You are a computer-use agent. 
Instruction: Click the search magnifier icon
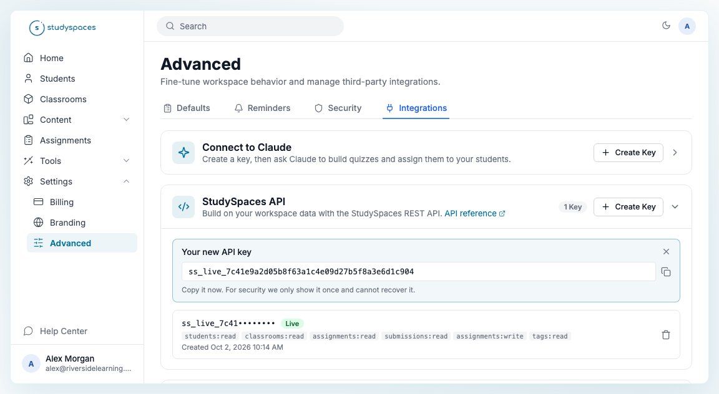click(x=170, y=26)
